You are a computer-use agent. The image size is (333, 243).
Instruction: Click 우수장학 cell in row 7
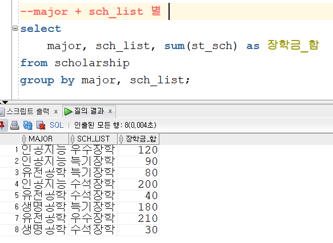pyautogui.click(x=93, y=218)
